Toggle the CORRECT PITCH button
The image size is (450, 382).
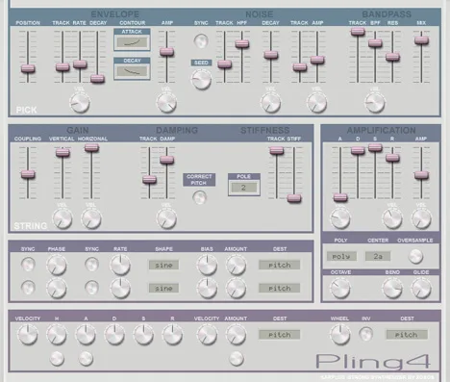[199, 197]
